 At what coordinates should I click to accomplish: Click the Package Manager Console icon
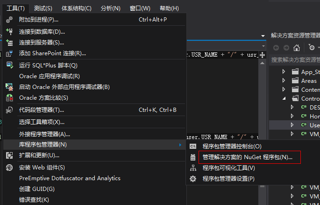[x=193, y=146]
